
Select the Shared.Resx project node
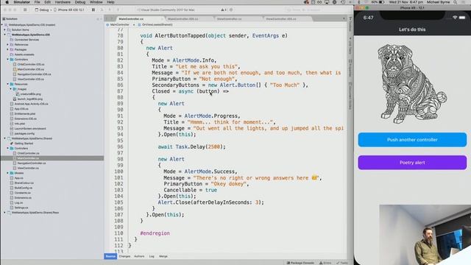[x=35, y=213]
